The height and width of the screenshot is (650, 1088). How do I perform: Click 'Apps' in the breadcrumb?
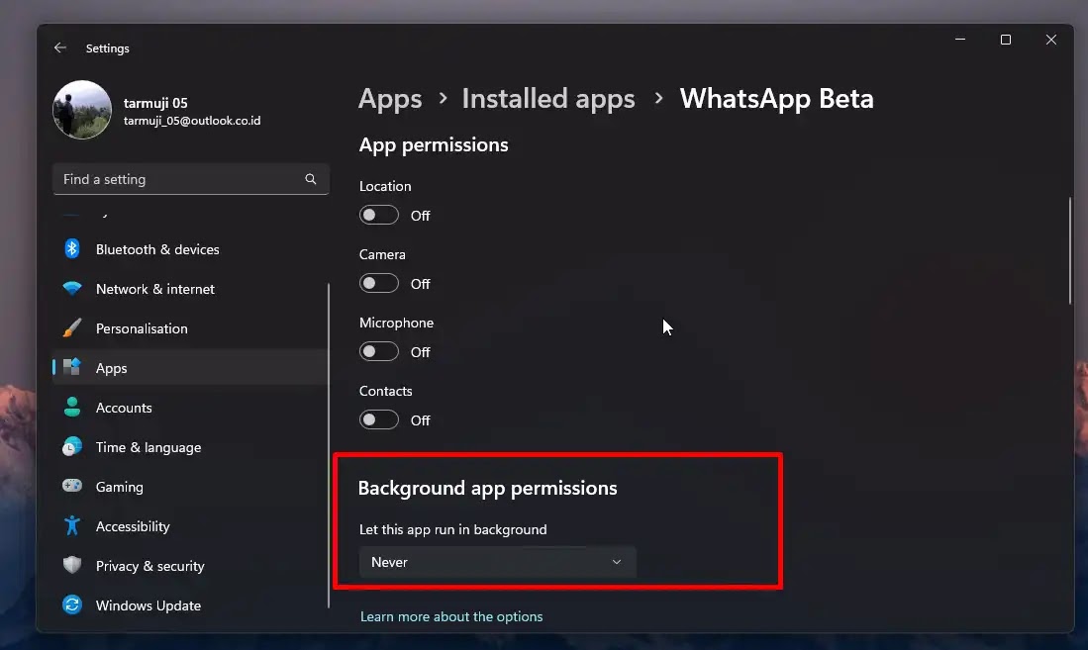click(x=390, y=99)
